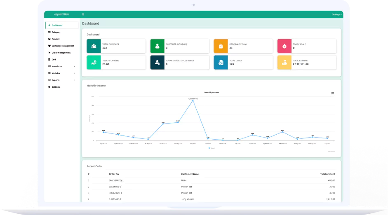Click the Total Customer teal icon
Viewport: 388px width, 215px height.
[x=94, y=46]
